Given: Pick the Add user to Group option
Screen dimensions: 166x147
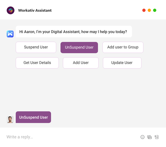Looking at the screenshot, I should pyautogui.click(x=123, y=47).
